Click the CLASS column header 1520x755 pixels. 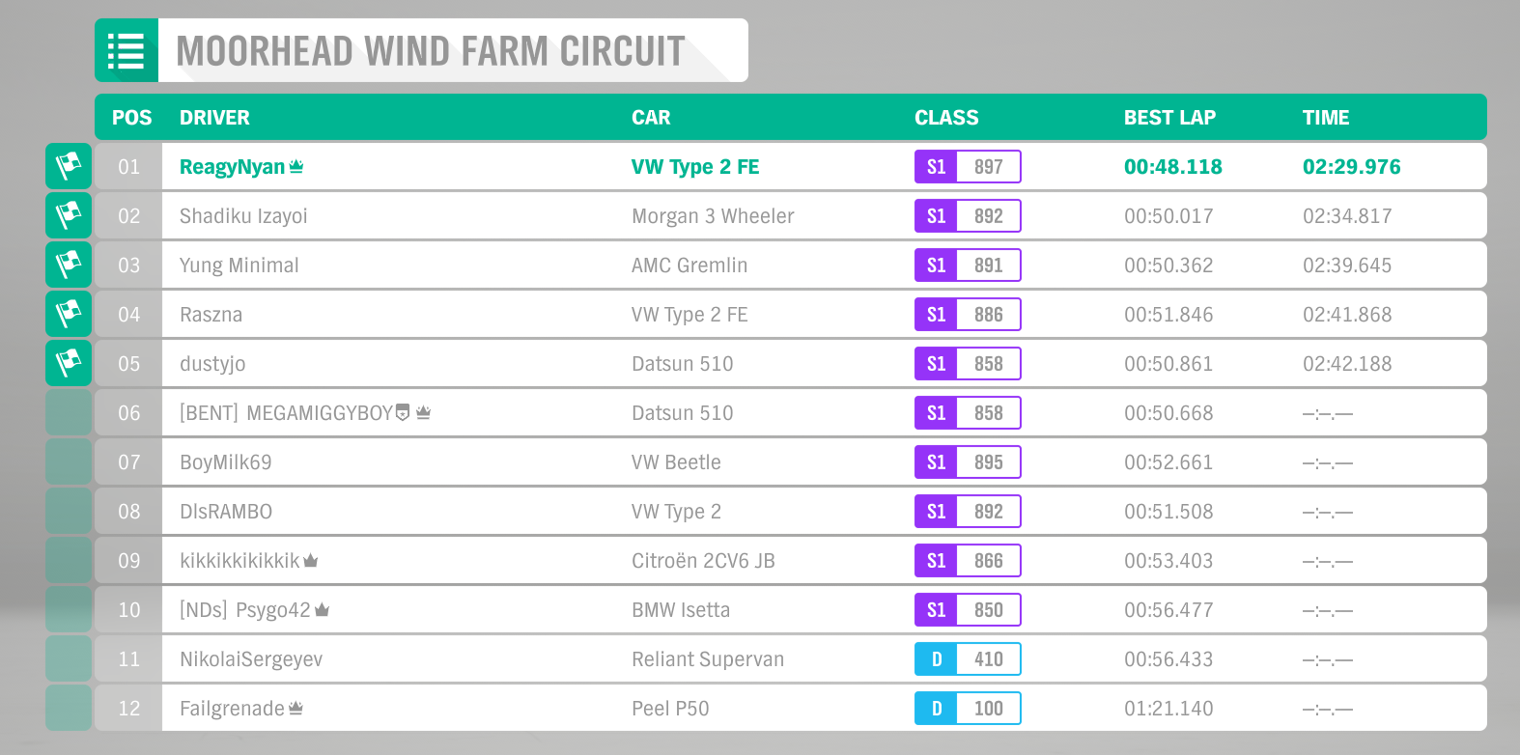point(946,118)
